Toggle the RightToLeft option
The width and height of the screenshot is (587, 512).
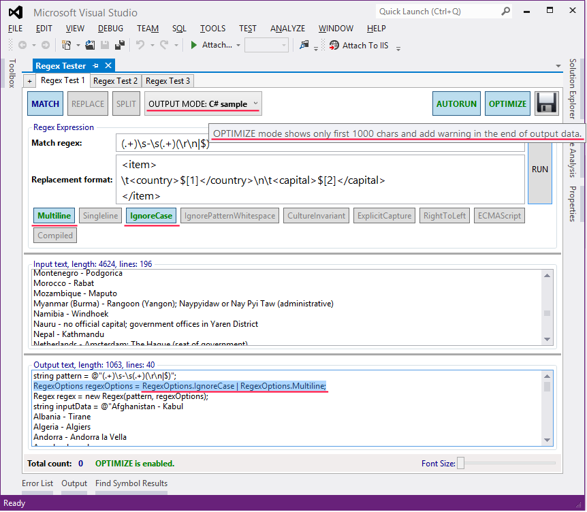[445, 216]
